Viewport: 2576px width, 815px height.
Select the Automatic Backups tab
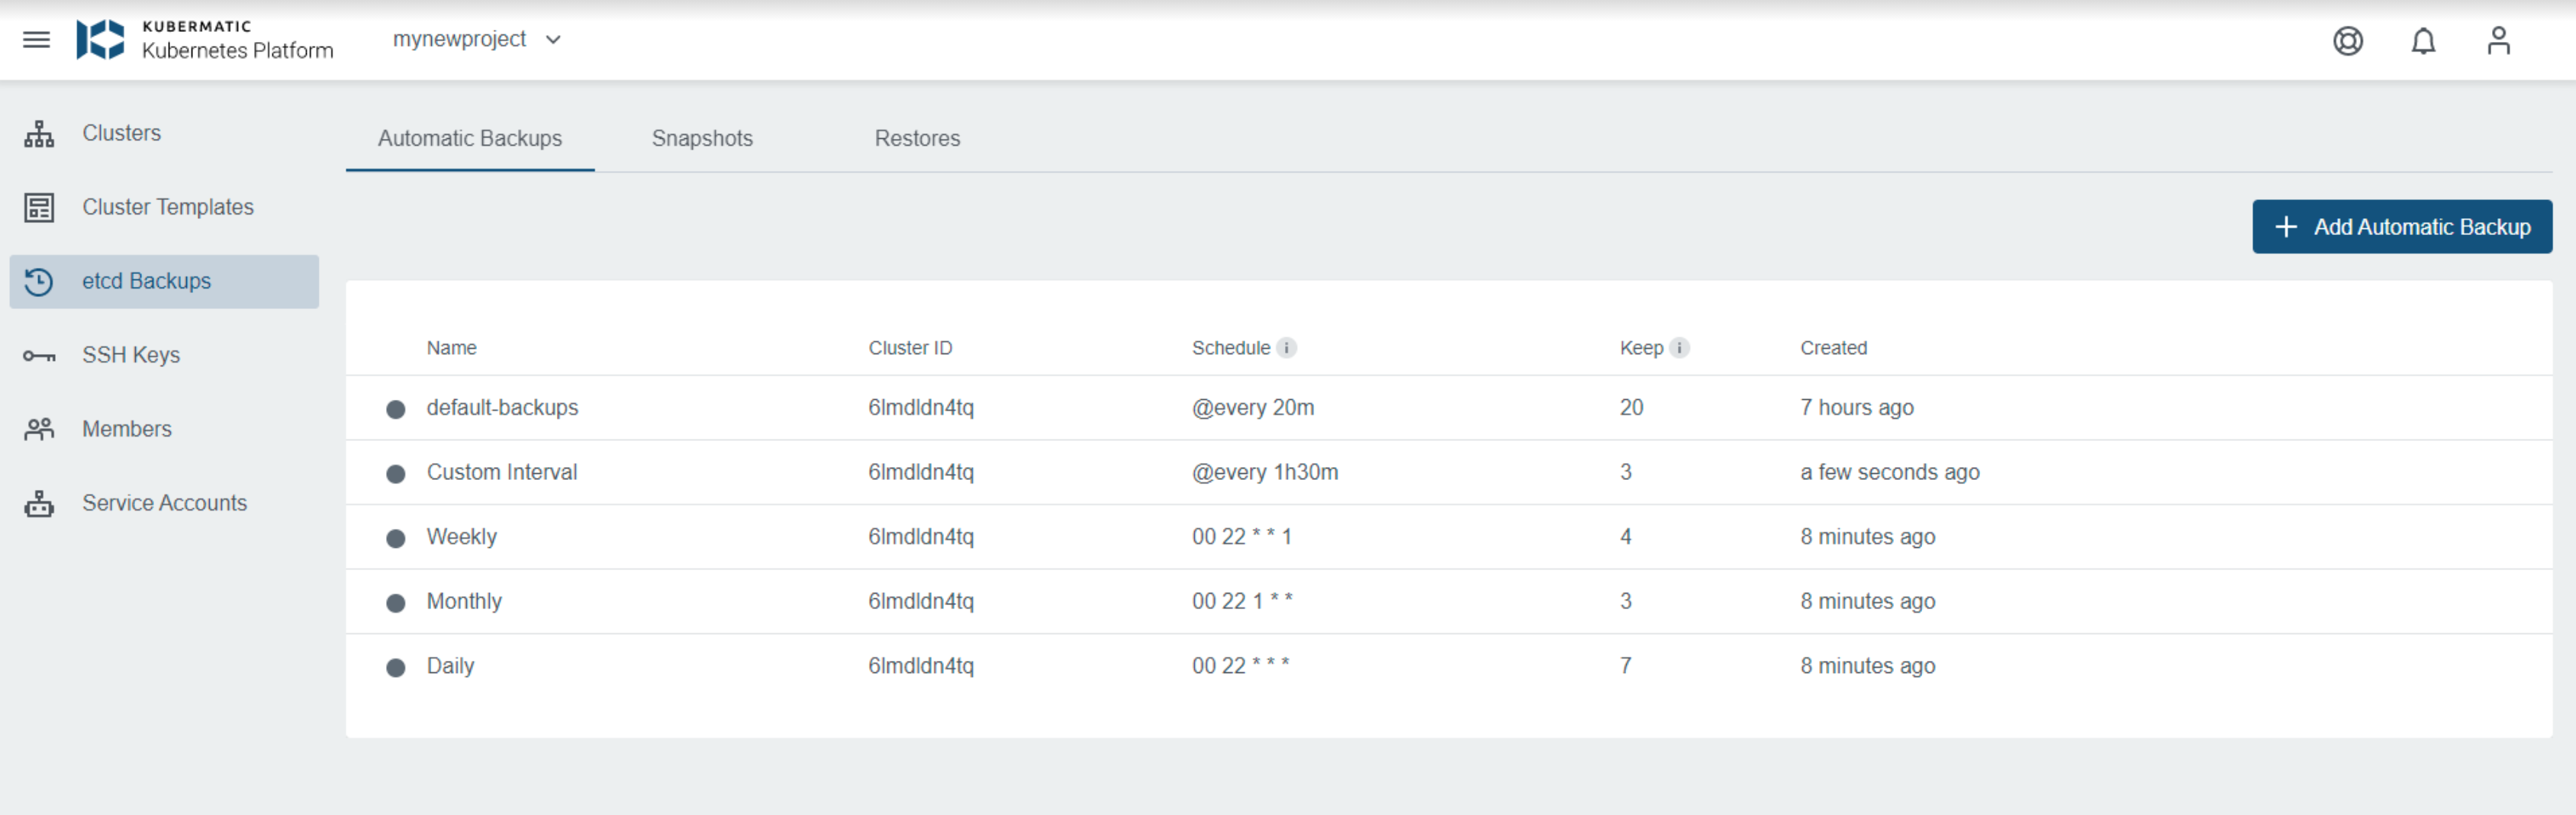(469, 139)
